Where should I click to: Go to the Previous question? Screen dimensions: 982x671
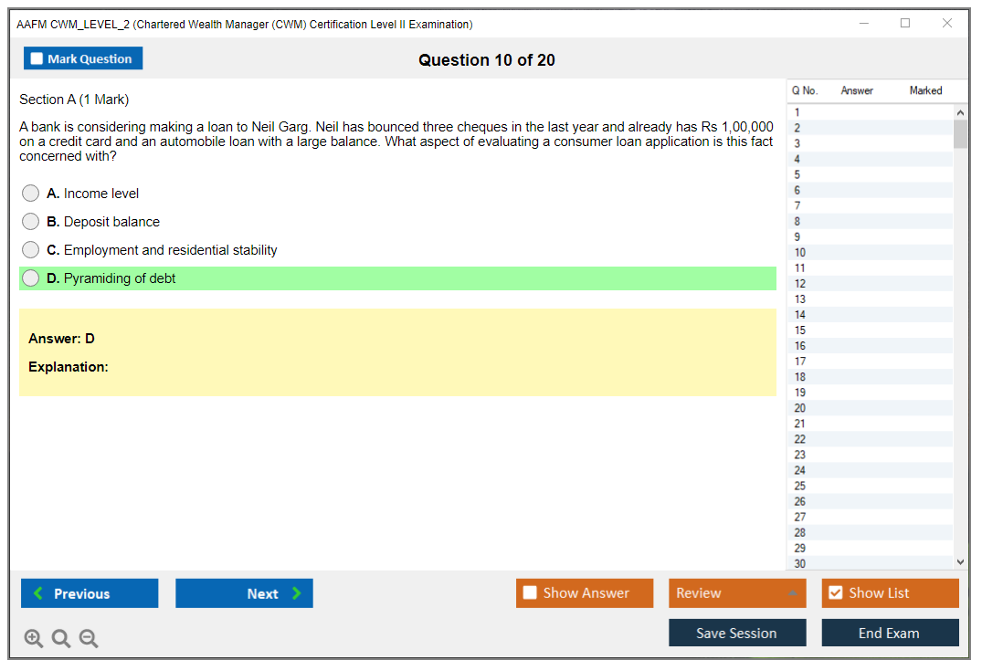[90, 593]
